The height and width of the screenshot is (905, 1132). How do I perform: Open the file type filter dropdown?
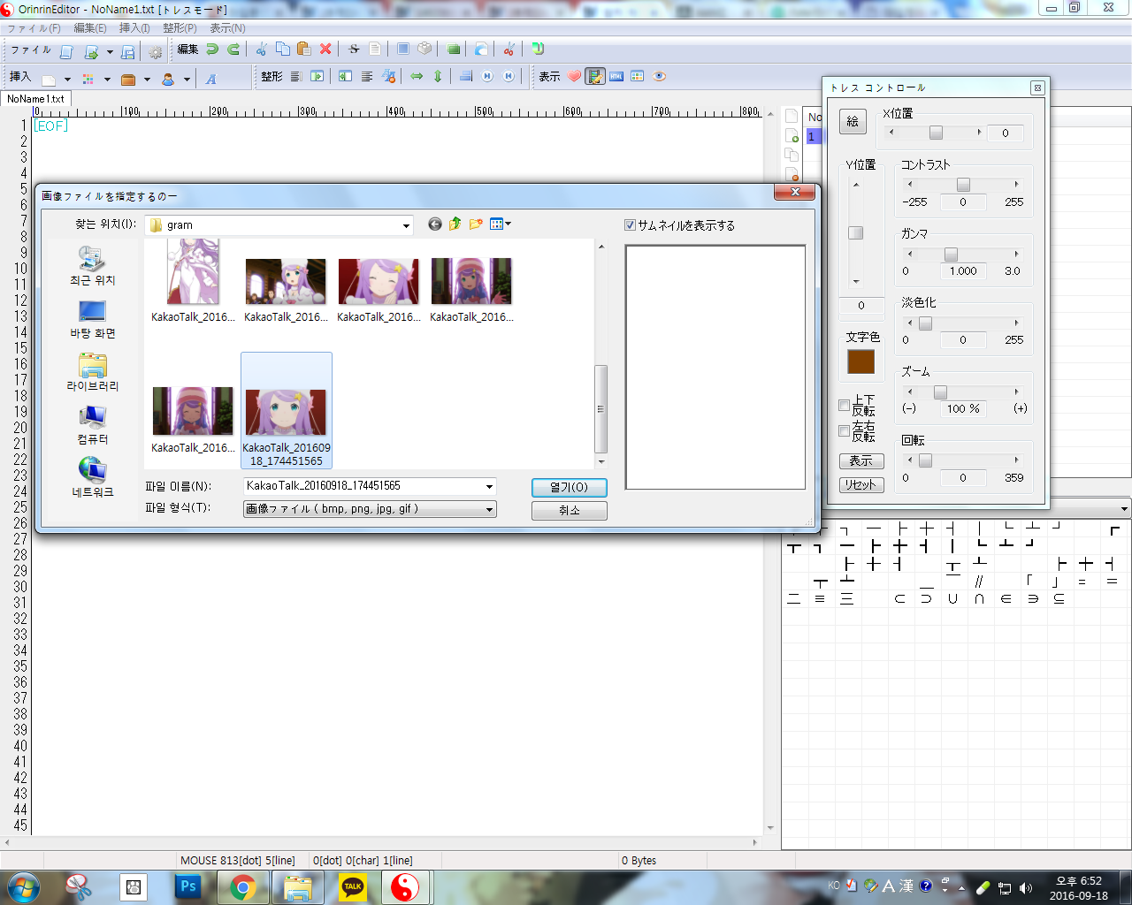(x=489, y=509)
